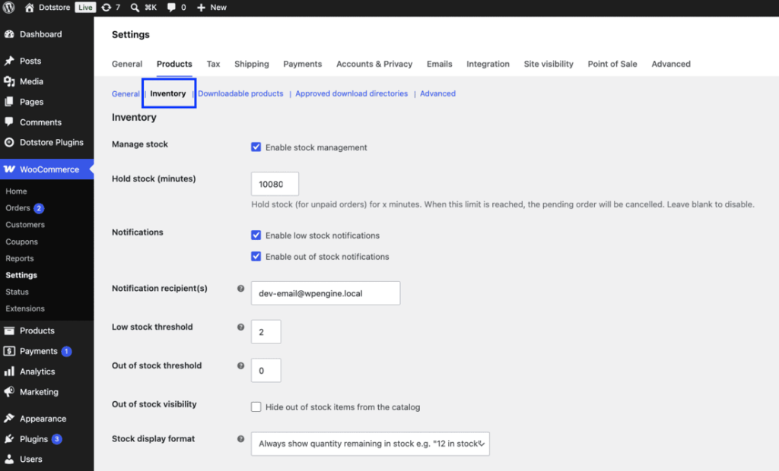Click help icon for Low stock threshold
Screen dimensions: 779x471
pos(241,327)
